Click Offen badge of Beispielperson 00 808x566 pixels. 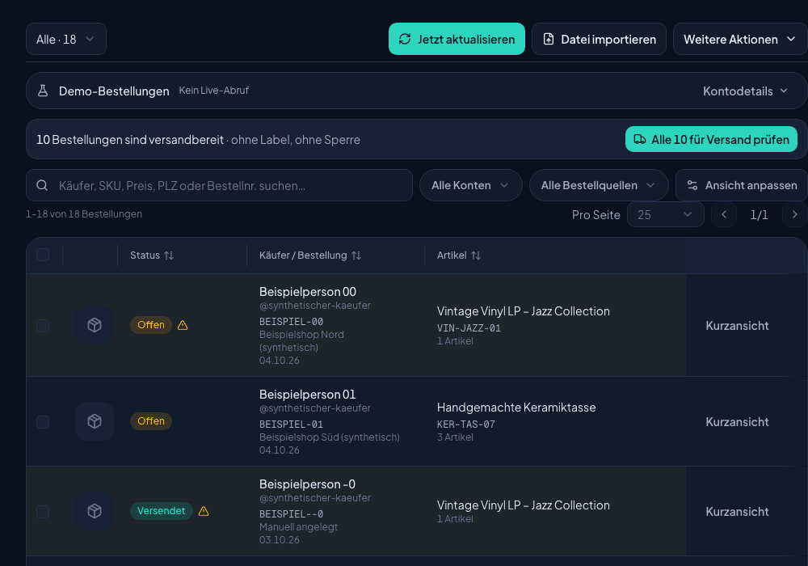click(150, 325)
